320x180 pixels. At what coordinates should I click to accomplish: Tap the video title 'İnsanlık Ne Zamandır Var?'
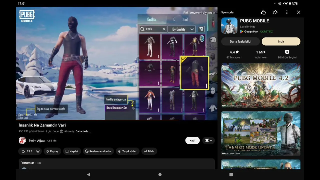tap(42, 125)
